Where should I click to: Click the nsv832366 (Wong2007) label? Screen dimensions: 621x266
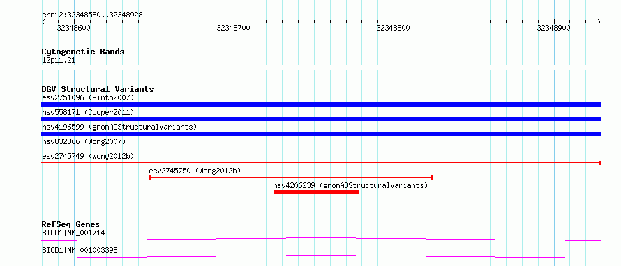click(x=84, y=141)
